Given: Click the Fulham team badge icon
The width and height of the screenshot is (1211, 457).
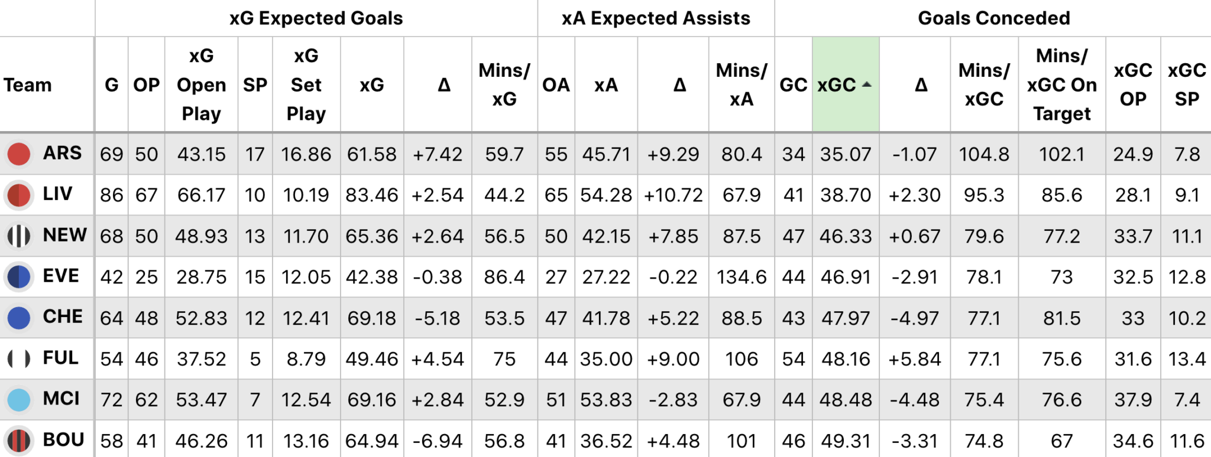Looking at the screenshot, I should pyautogui.click(x=19, y=358).
